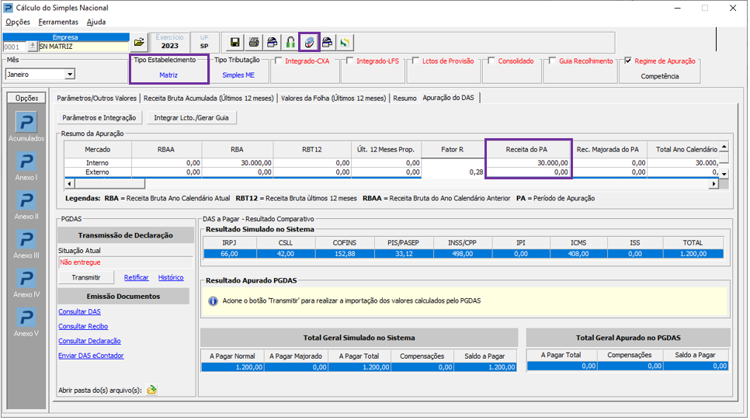Switch to the Resumo tab
This screenshot has width=750, height=420.
405,98
